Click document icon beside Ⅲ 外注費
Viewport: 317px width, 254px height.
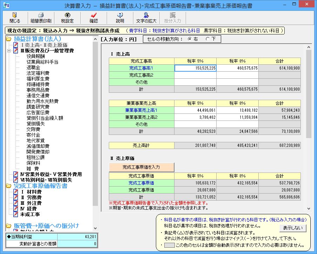click(x=16, y=203)
